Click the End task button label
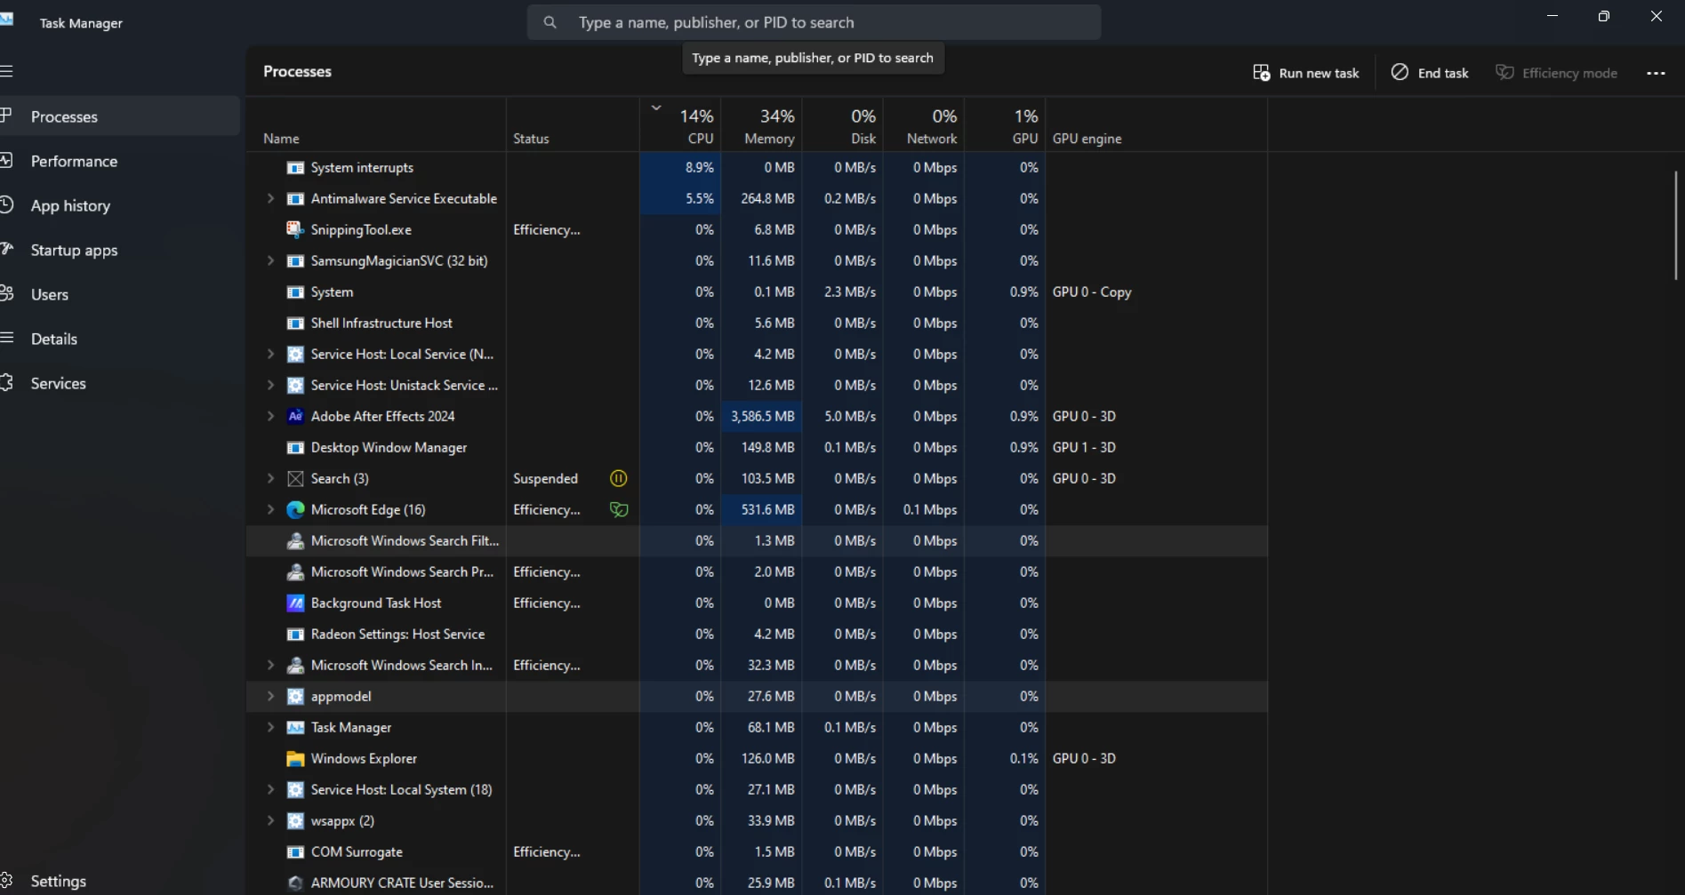 (1443, 73)
